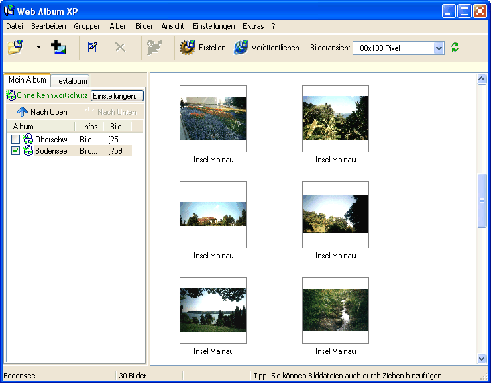Click the vertical scrollbar thumb
The image size is (491, 383).
tap(482, 201)
